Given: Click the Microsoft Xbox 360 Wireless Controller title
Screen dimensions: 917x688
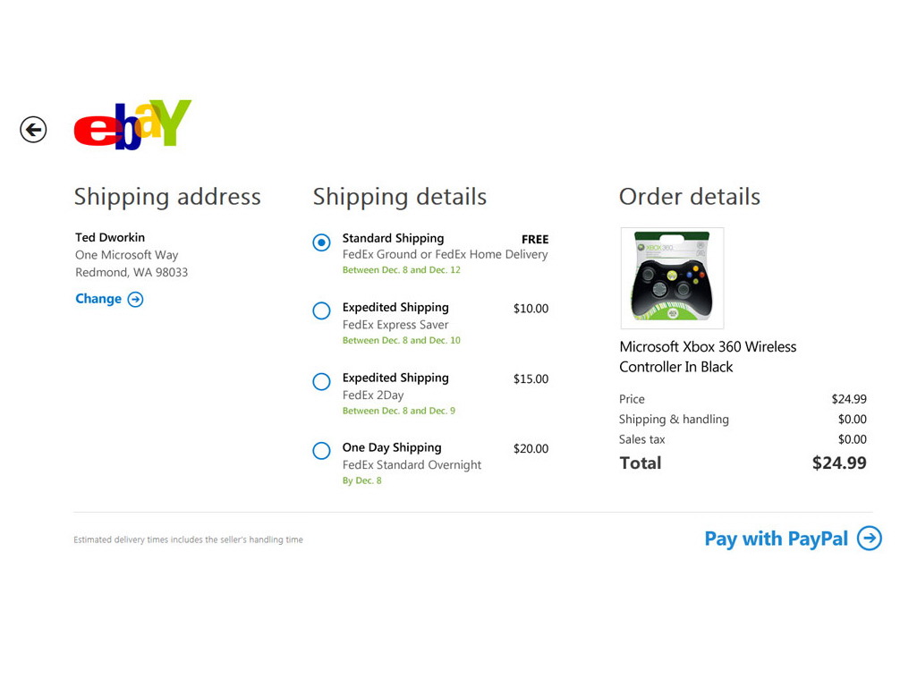Looking at the screenshot, I should point(707,357).
